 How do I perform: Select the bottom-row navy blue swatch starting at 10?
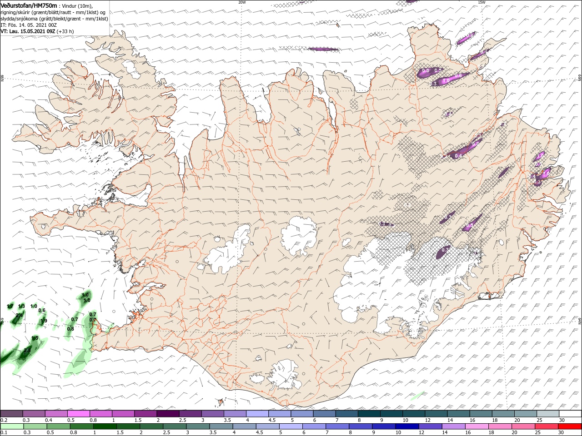coord(406,426)
